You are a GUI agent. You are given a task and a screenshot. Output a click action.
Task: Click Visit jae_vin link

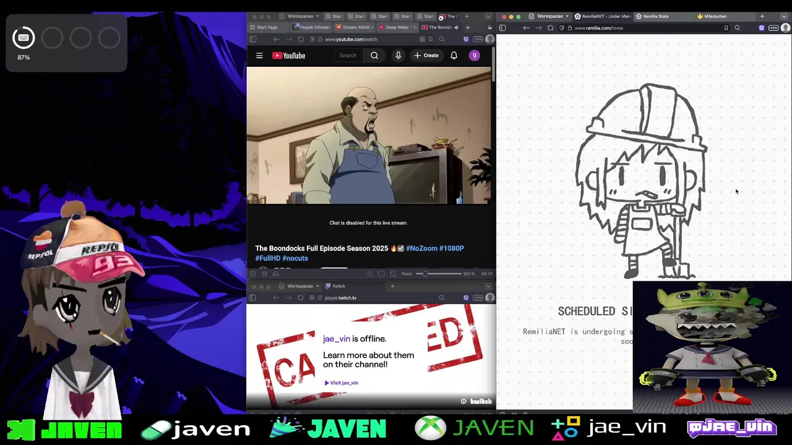[x=342, y=383]
